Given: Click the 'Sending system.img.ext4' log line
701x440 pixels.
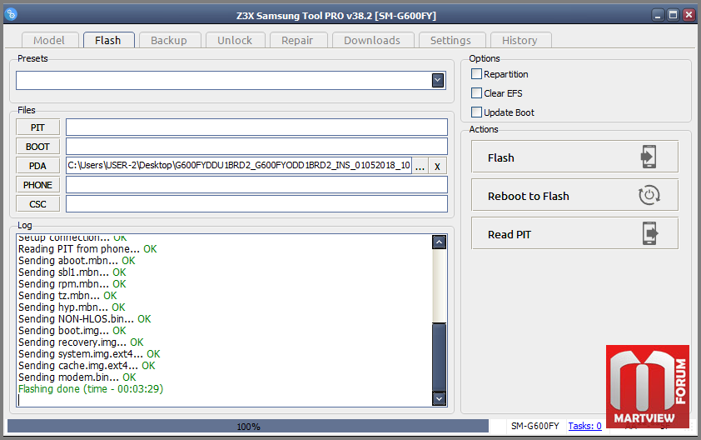Looking at the screenshot, I should coord(89,354).
